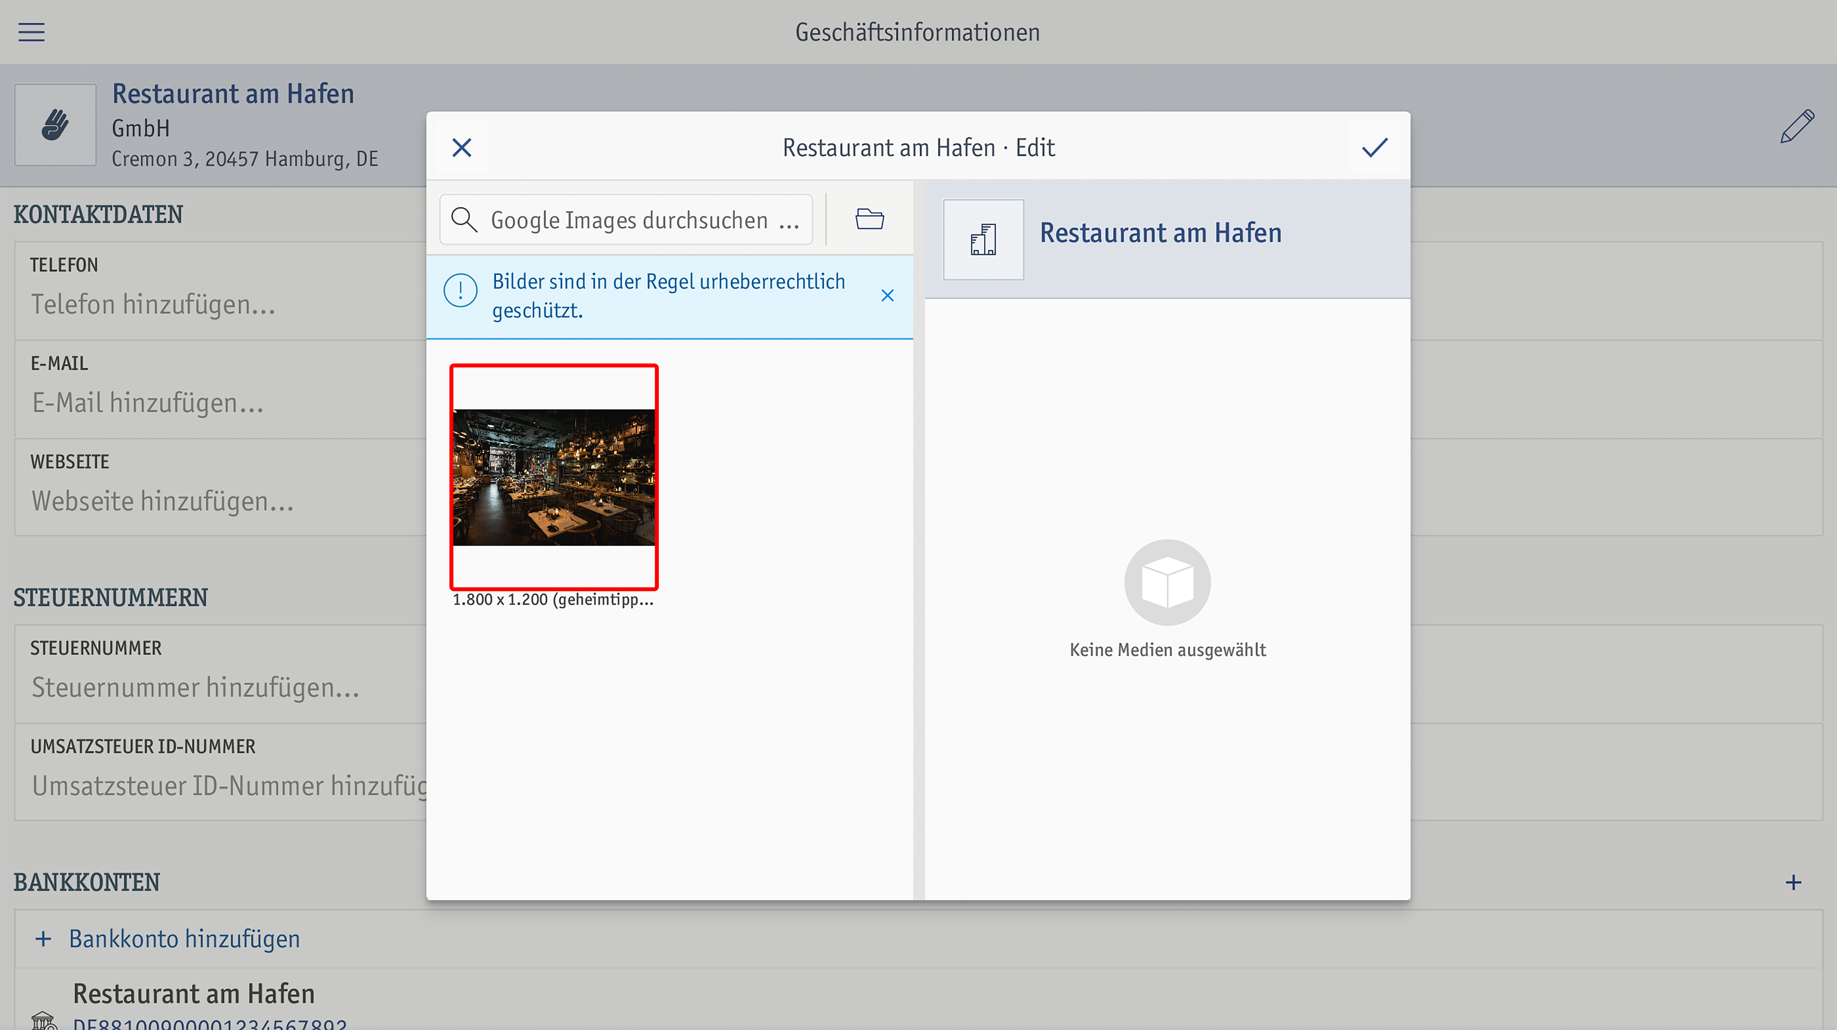Screen dimensions: 1837x1030
Task: Click the STEUERNUMMERN section heading
Action: tap(111, 598)
